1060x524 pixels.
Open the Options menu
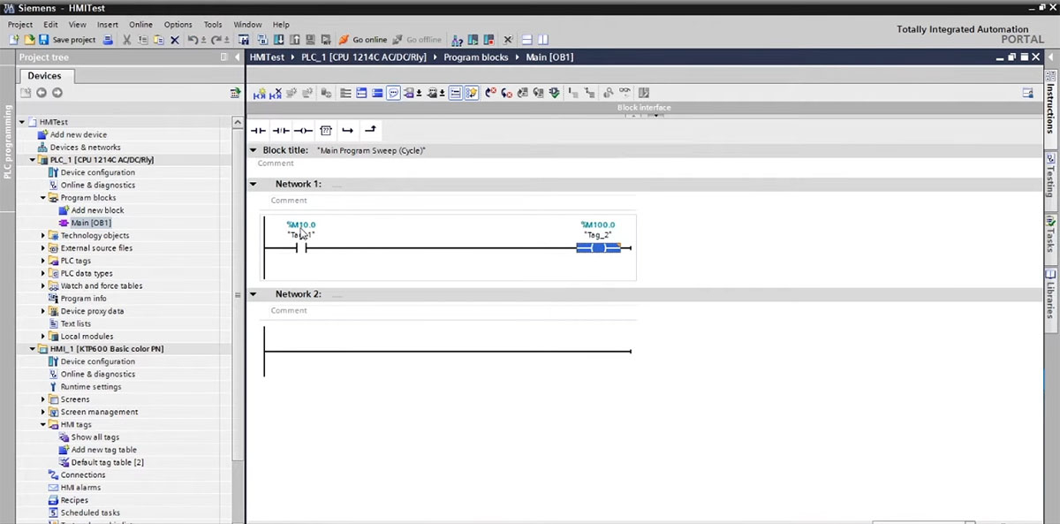pyautogui.click(x=178, y=25)
